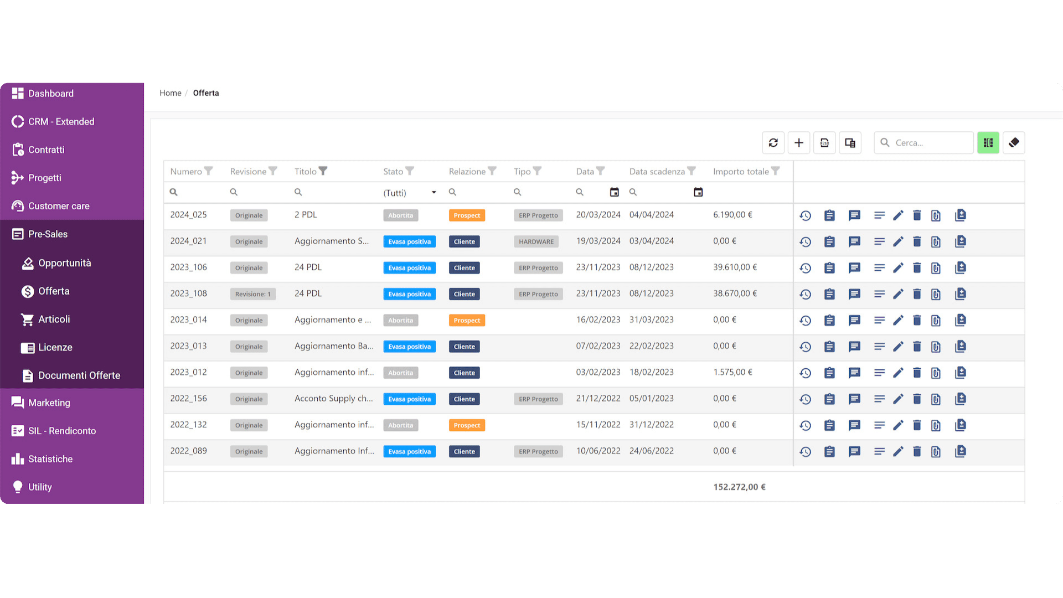Click the eraser clear-filters icon
The width and height of the screenshot is (1063, 598).
point(1014,143)
